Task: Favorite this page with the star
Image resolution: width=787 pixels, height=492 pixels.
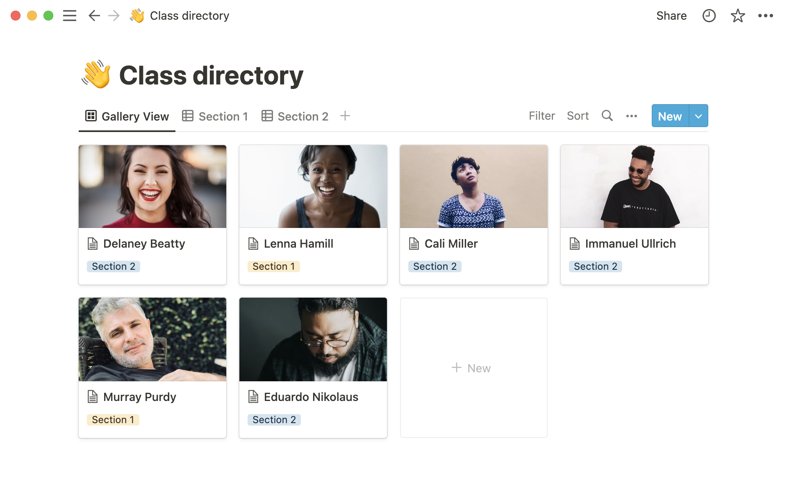Action: click(x=737, y=16)
